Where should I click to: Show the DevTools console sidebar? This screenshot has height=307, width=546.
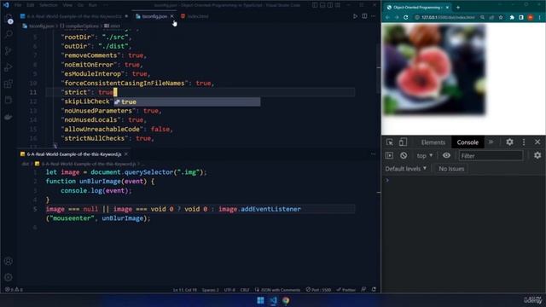[389, 155]
